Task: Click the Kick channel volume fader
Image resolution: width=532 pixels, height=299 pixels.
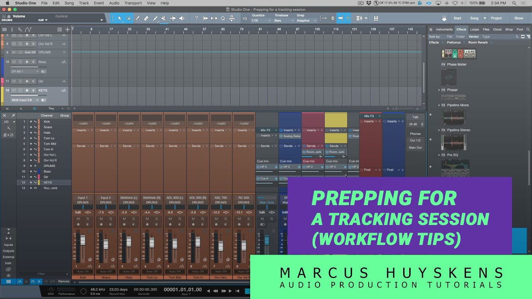Action: [82, 240]
